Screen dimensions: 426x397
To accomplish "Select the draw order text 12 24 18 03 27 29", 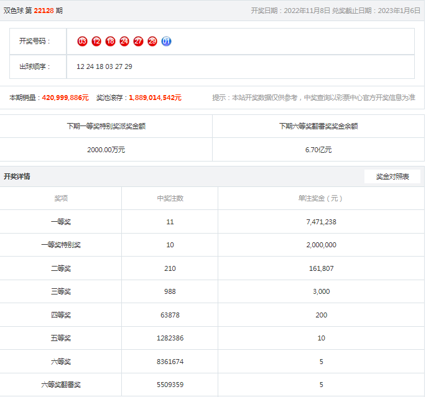I will (104, 66).
